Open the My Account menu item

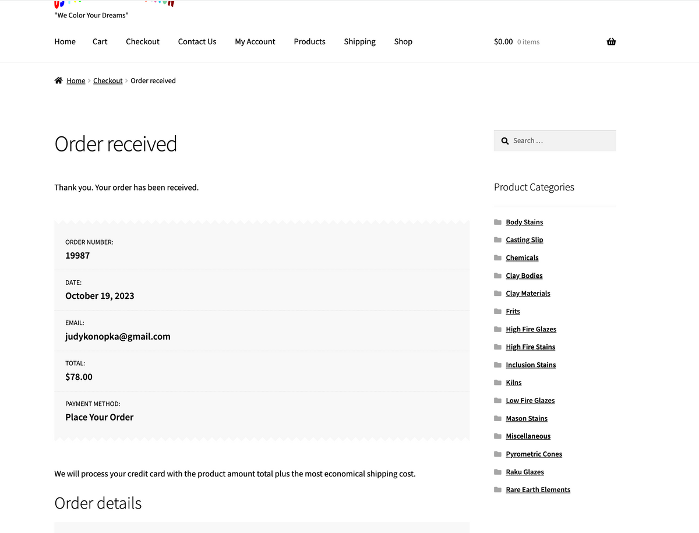click(255, 41)
